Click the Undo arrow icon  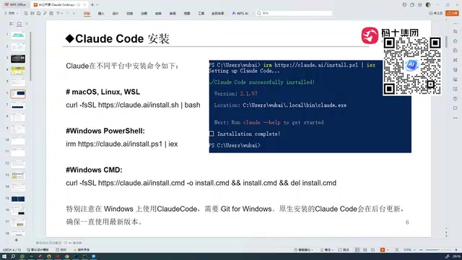pyautogui.click(x=58, y=13)
